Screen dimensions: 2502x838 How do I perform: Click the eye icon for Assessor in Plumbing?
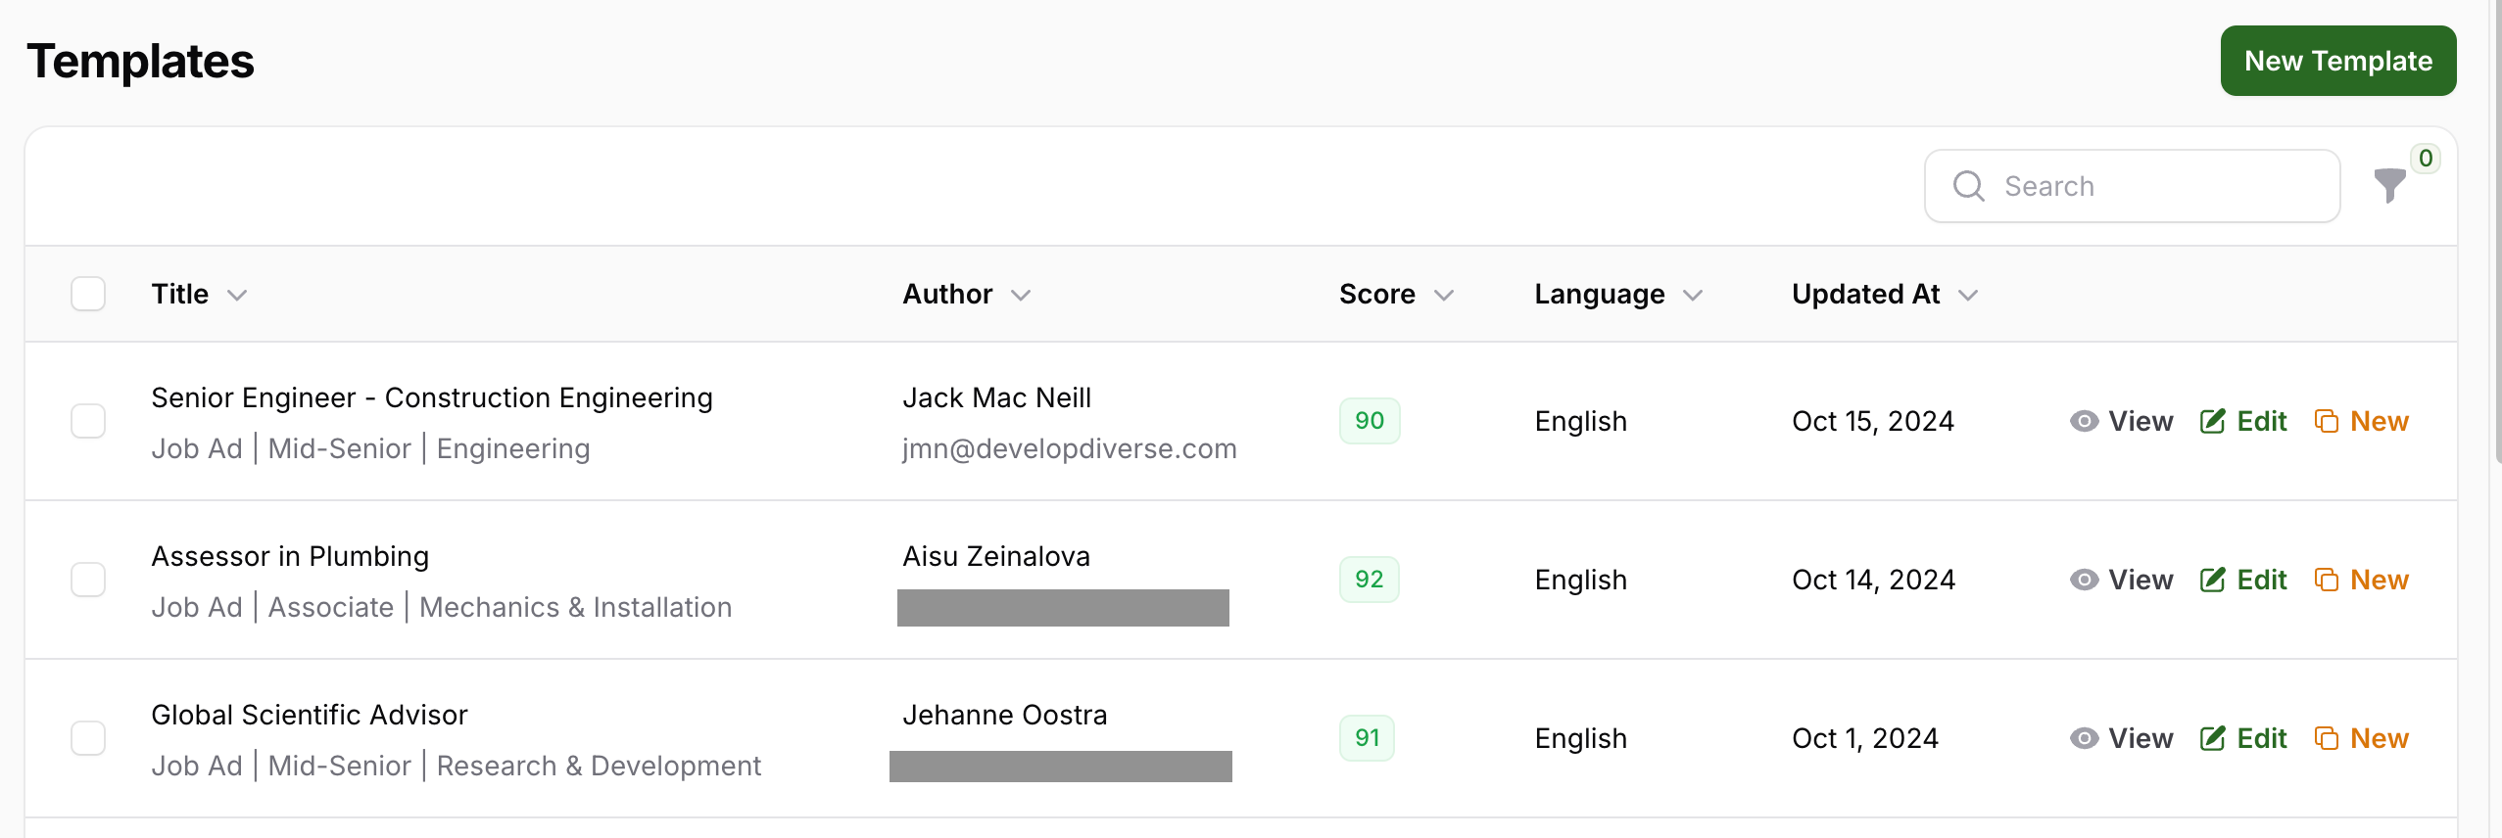pos(2084,580)
